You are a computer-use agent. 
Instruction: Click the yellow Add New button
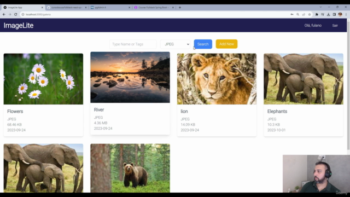click(226, 44)
